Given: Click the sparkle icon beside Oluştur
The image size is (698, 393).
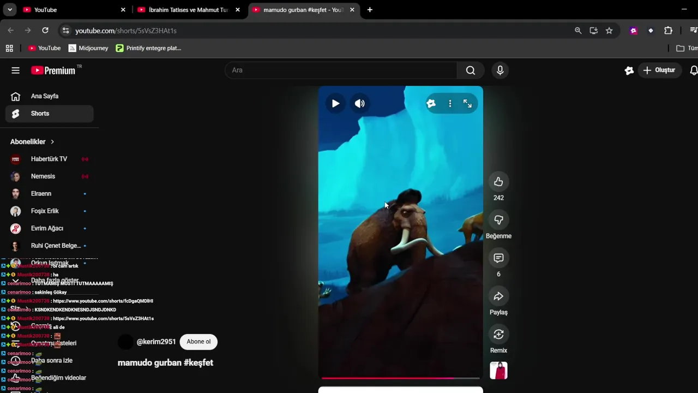Looking at the screenshot, I should point(629,70).
